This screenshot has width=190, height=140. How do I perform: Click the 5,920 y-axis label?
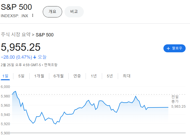[x=5, y=124]
